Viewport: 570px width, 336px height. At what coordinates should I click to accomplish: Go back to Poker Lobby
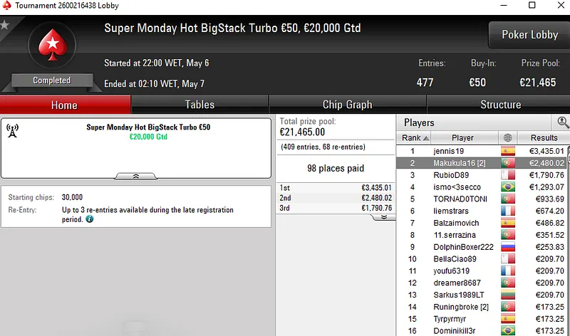pos(528,36)
